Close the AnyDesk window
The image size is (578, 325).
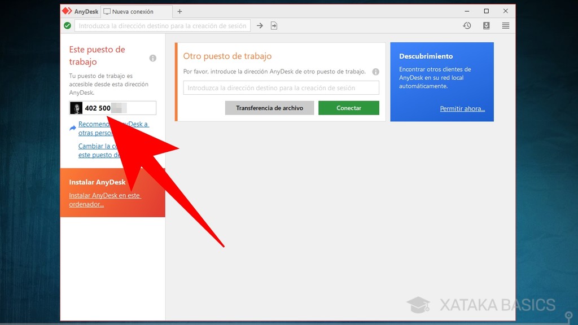click(x=505, y=11)
